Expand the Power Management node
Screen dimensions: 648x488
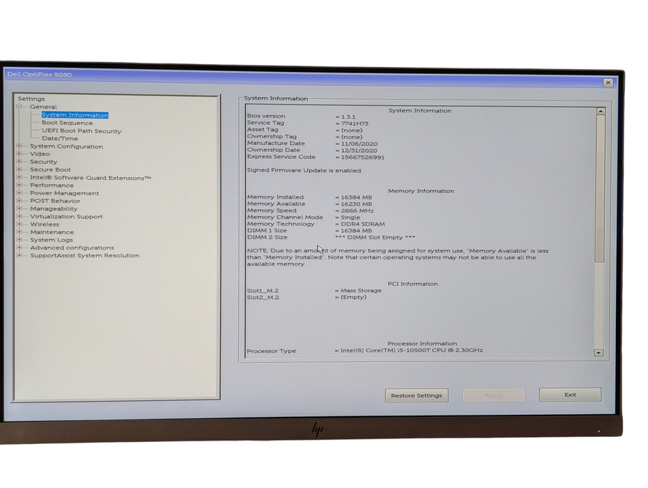click(x=19, y=192)
